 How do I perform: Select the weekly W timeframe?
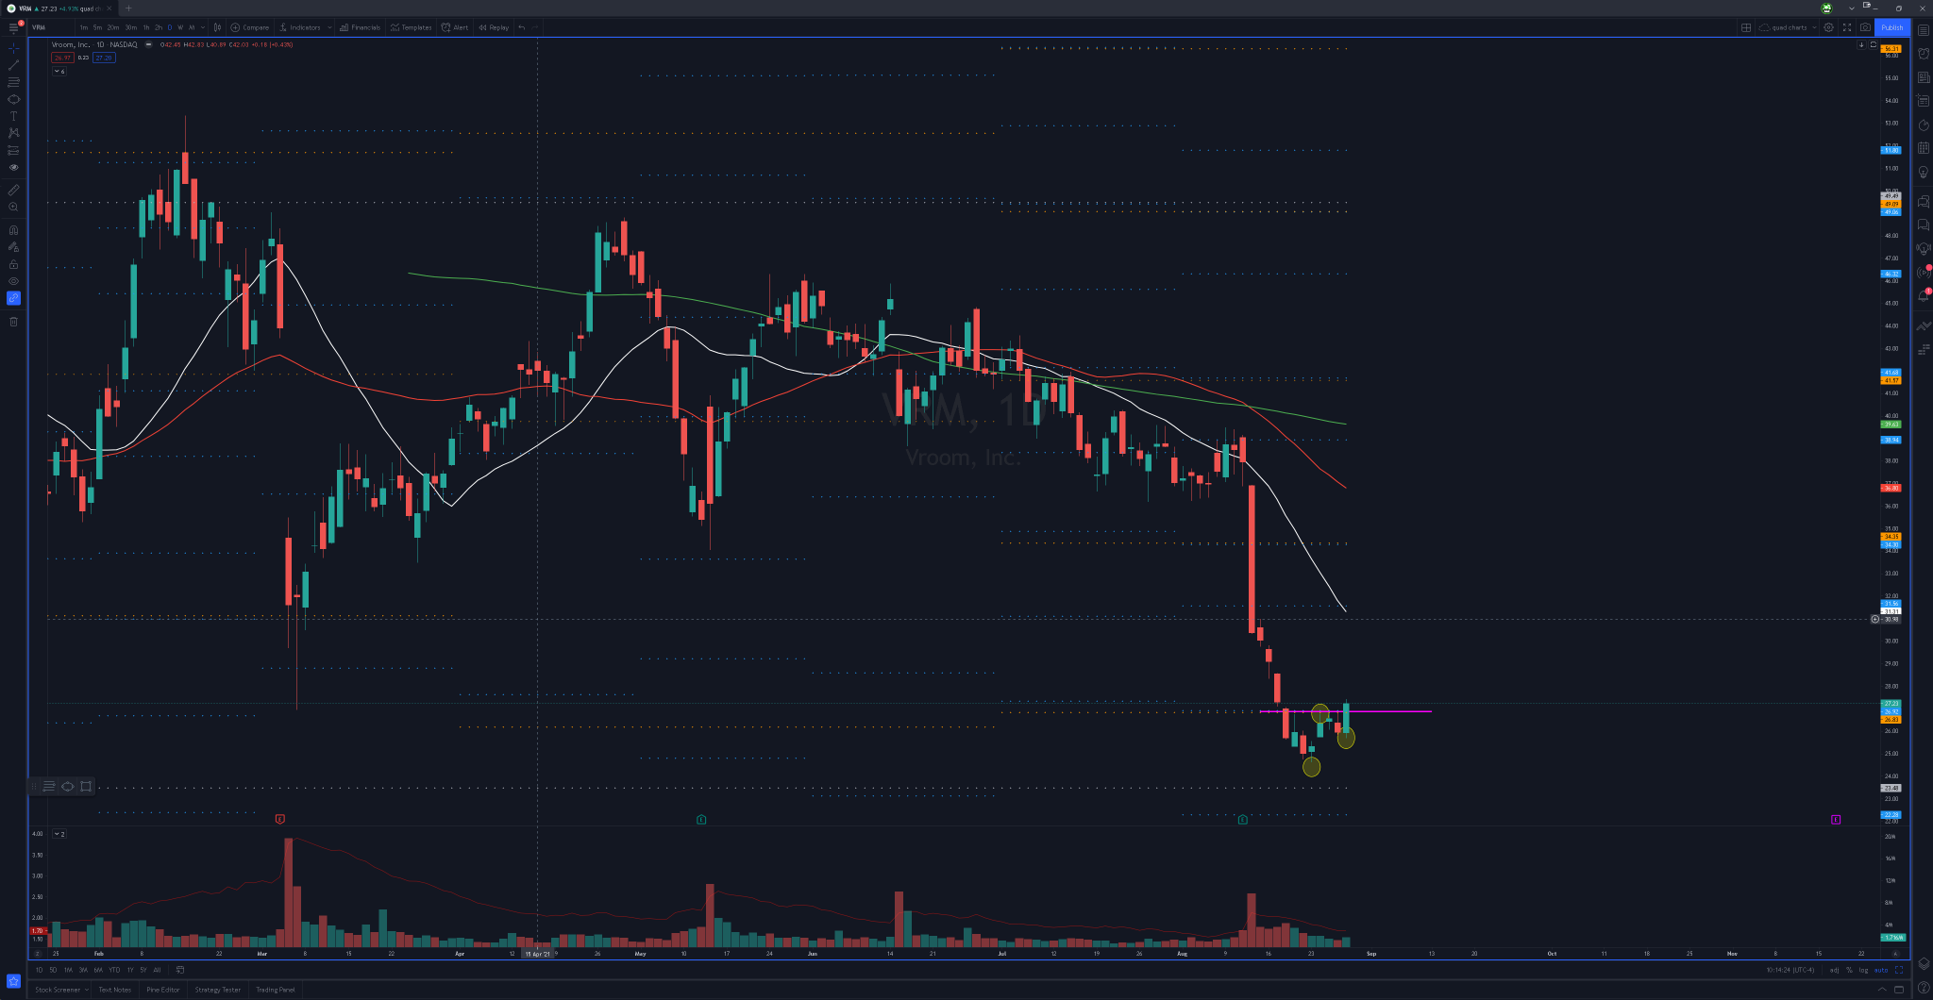pos(180,27)
